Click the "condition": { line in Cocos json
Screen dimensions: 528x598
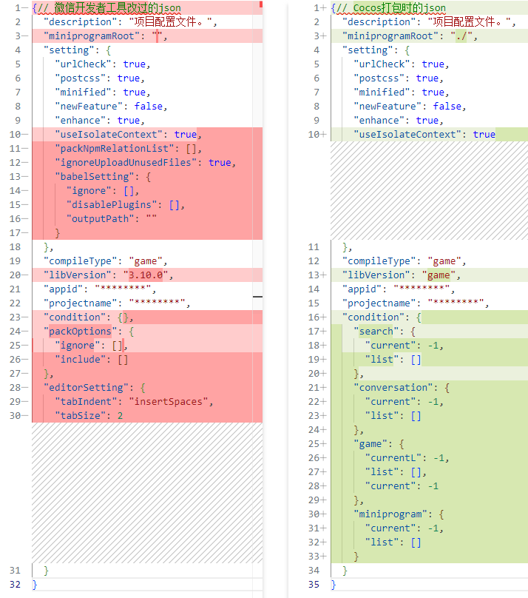coord(382,318)
